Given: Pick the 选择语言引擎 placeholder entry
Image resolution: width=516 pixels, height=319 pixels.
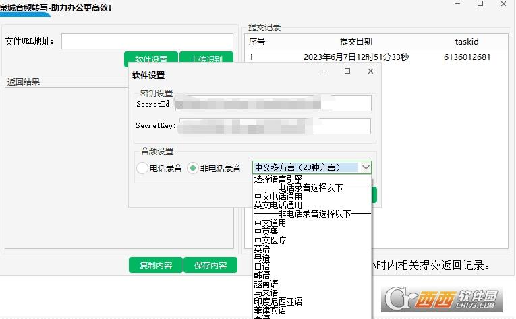Looking at the screenshot, I should (278, 179).
